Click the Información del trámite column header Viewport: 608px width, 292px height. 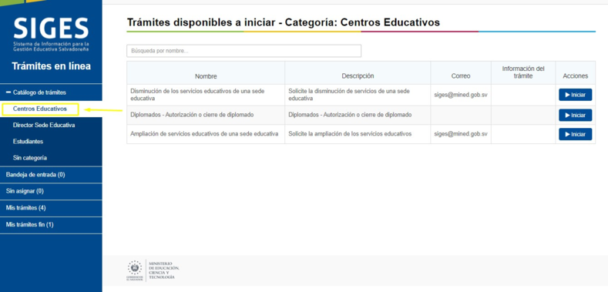point(523,72)
